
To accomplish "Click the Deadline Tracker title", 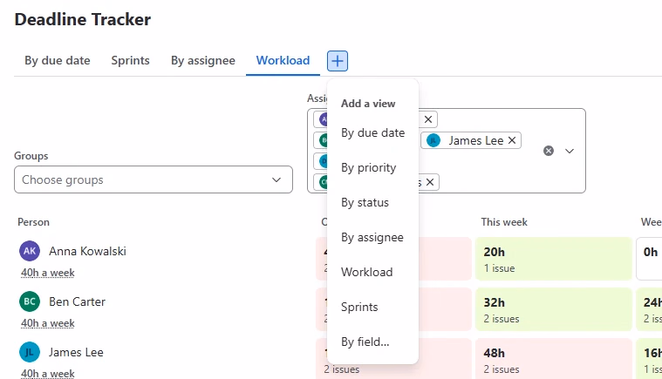I will [x=83, y=19].
